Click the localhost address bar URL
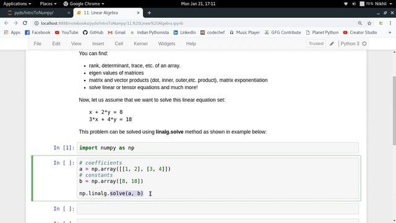 pyautogui.click(x=112, y=24)
